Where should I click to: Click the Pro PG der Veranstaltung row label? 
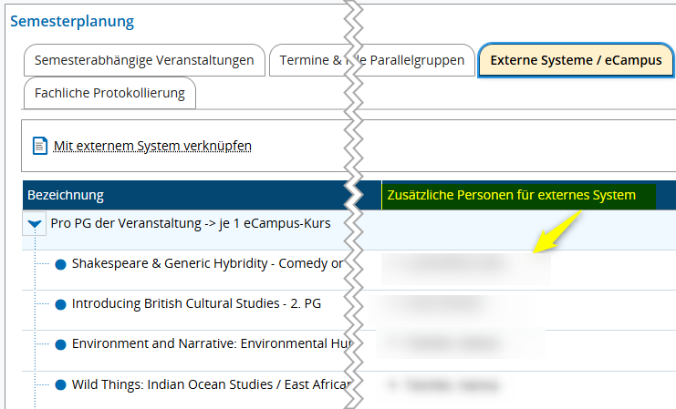pyautogui.click(x=191, y=223)
